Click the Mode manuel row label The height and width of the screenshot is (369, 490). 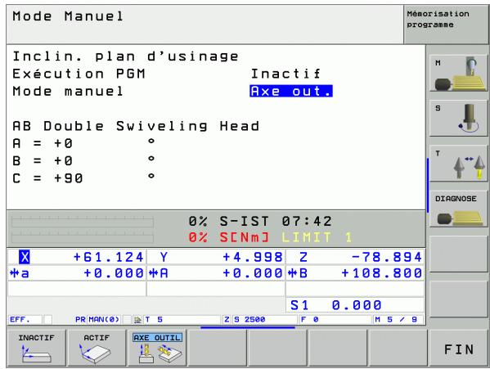pyautogui.click(x=68, y=92)
